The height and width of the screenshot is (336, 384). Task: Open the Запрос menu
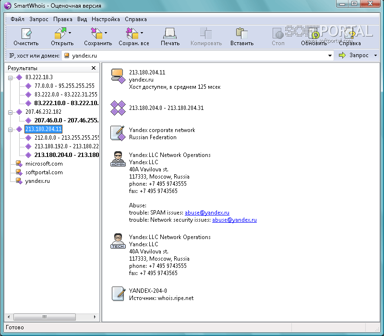coord(39,19)
